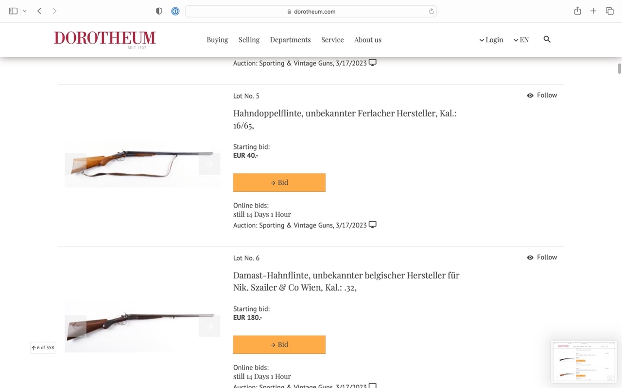
Task: Open the EN language dropdown
Action: [x=521, y=40]
